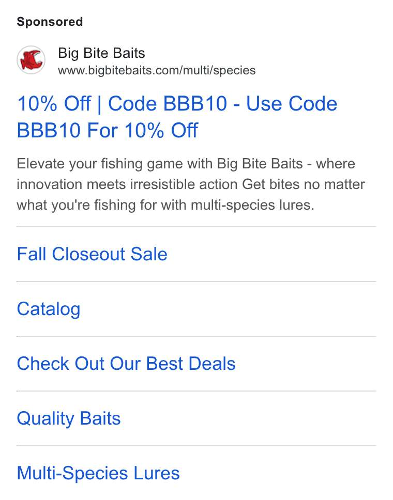
Task: Click the red fish Big Bite Baits logo
Action: tap(31, 60)
